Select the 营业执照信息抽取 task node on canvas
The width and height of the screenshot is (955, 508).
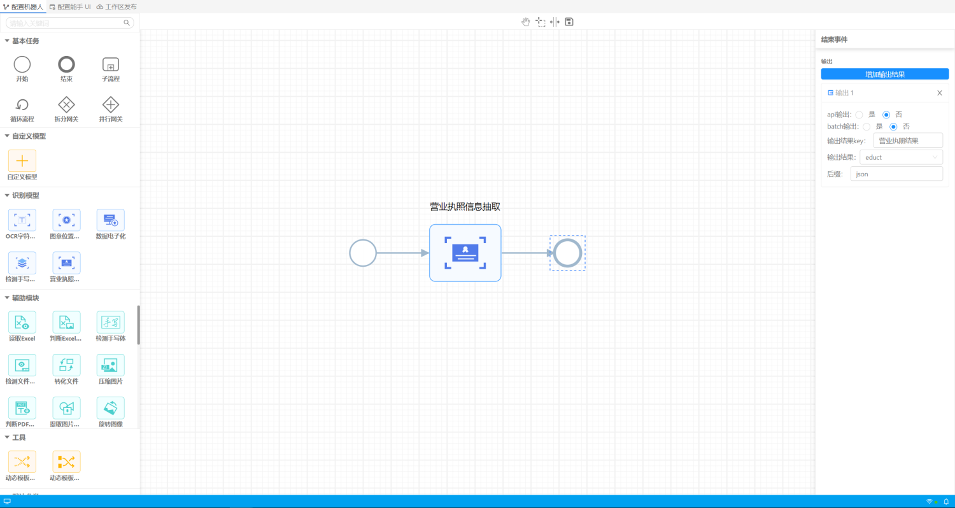click(x=465, y=253)
